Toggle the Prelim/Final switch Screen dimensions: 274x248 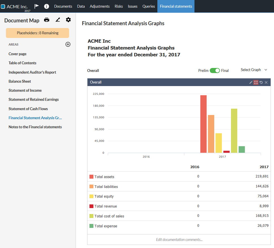[x=215, y=70]
